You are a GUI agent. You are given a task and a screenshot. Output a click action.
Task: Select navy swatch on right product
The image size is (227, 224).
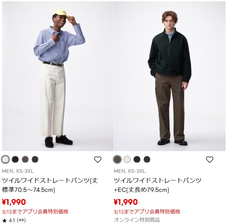(x=147, y=159)
